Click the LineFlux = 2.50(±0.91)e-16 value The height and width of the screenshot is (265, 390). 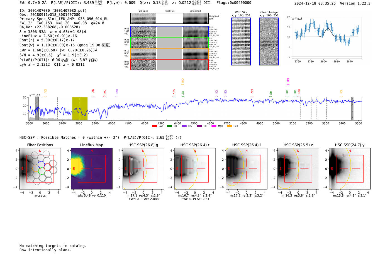(x=48, y=36)
